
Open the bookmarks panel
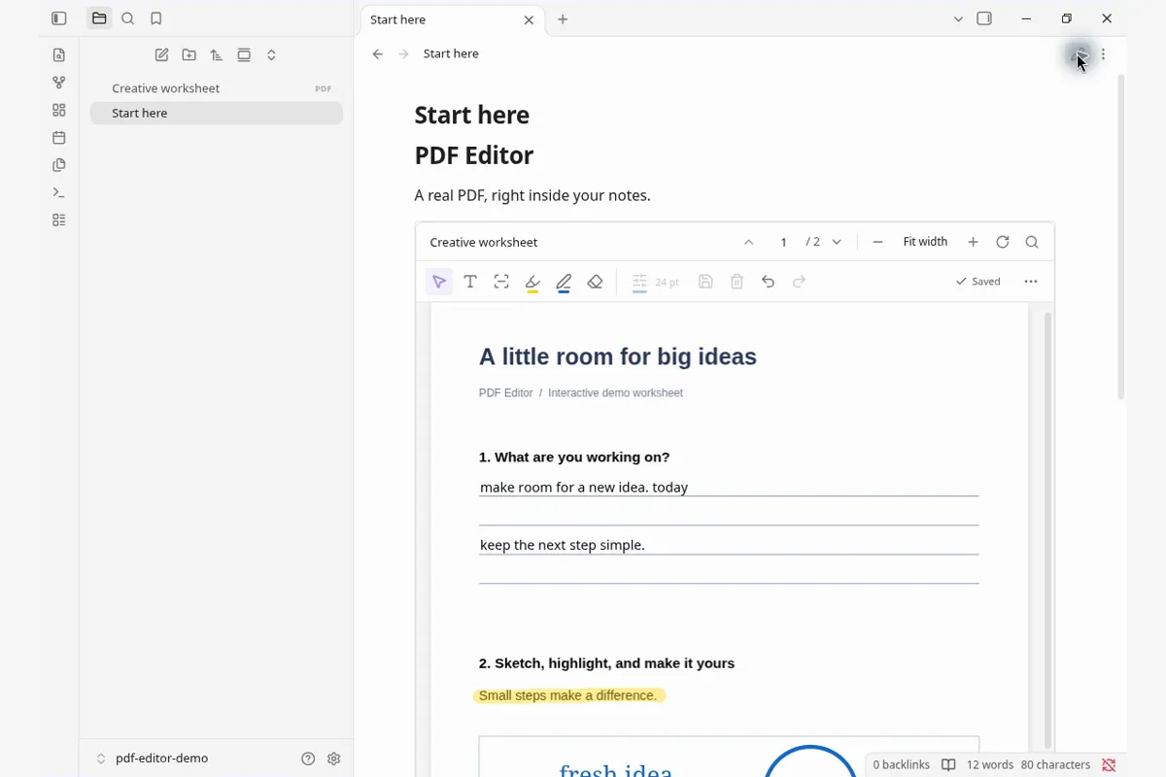156,18
